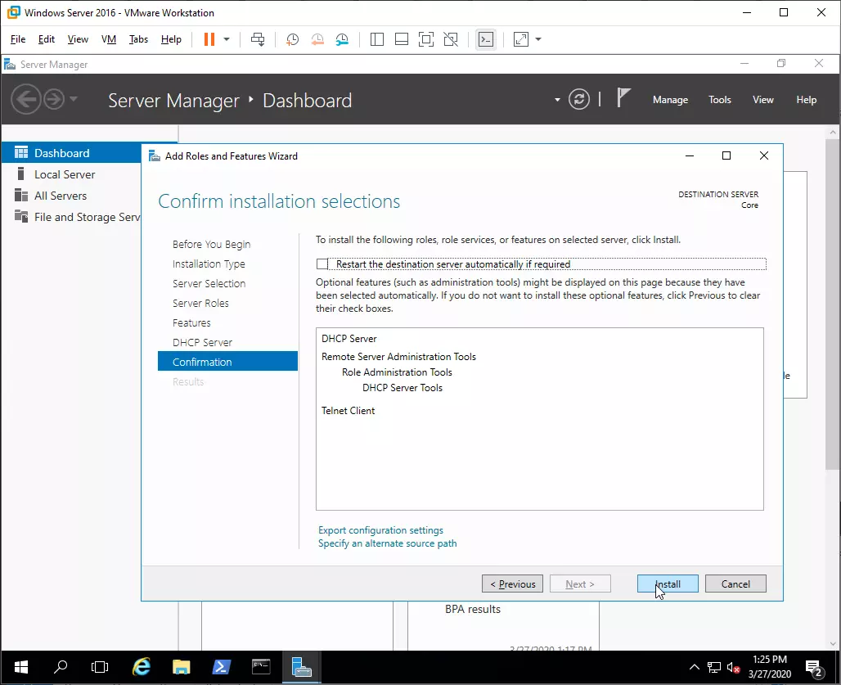Click the Install button
Screen dimensions: 841x685
pyautogui.click(x=668, y=584)
